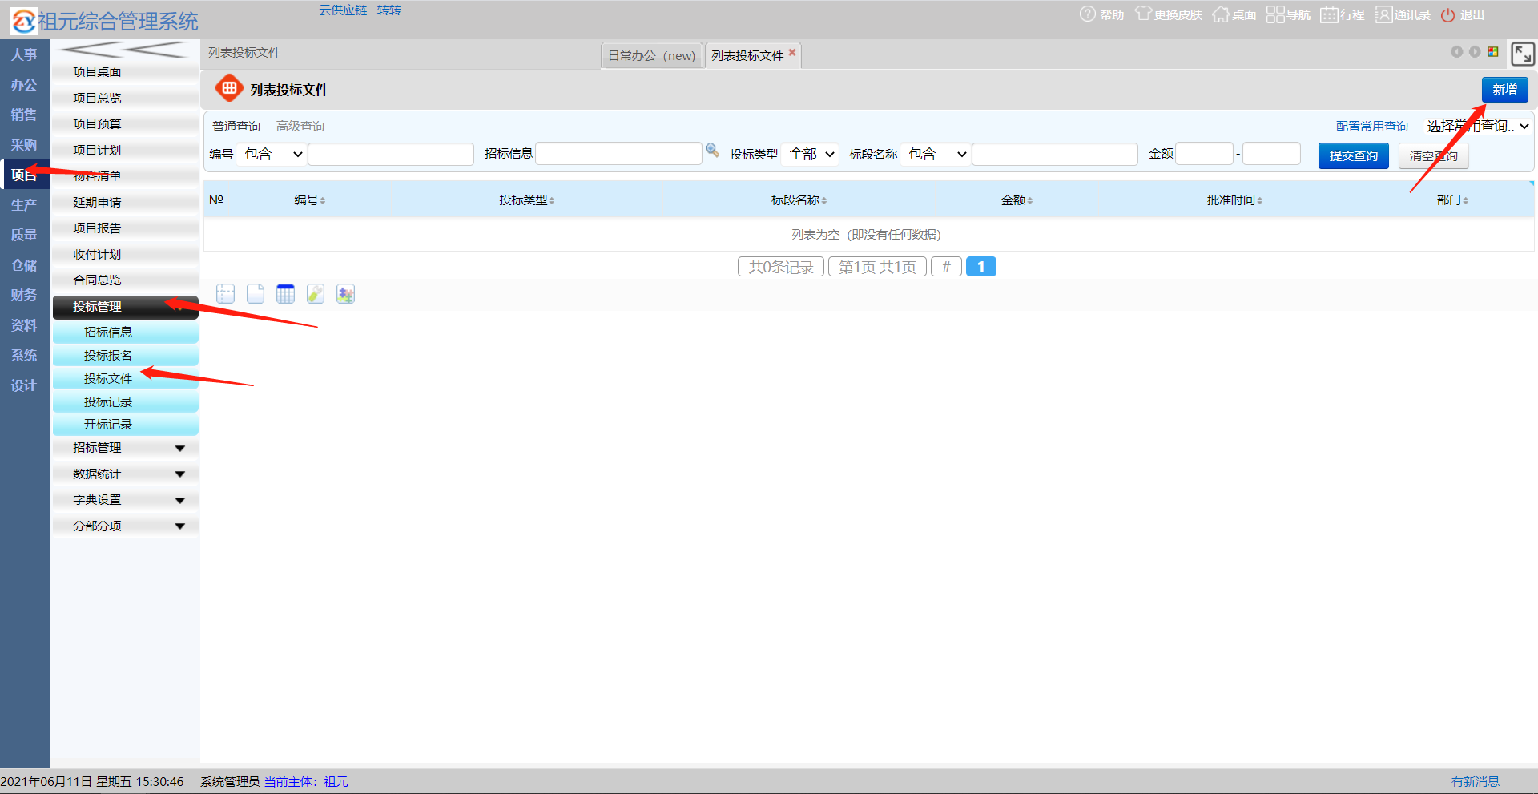Viewport: 1538px width, 794px height.
Task: Focus the 招标信息 input field
Action: tap(618, 153)
